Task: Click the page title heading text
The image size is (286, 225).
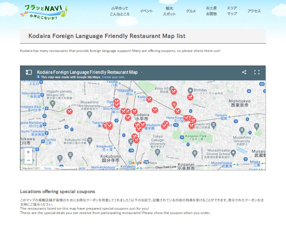Action: click(107, 36)
